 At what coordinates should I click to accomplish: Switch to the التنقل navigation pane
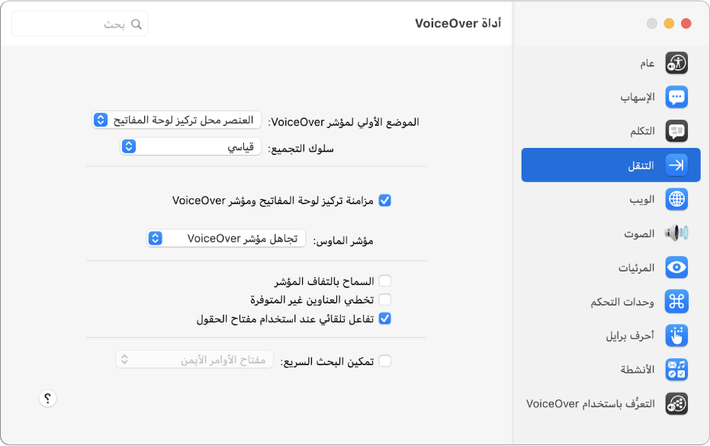pyautogui.click(x=610, y=165)
